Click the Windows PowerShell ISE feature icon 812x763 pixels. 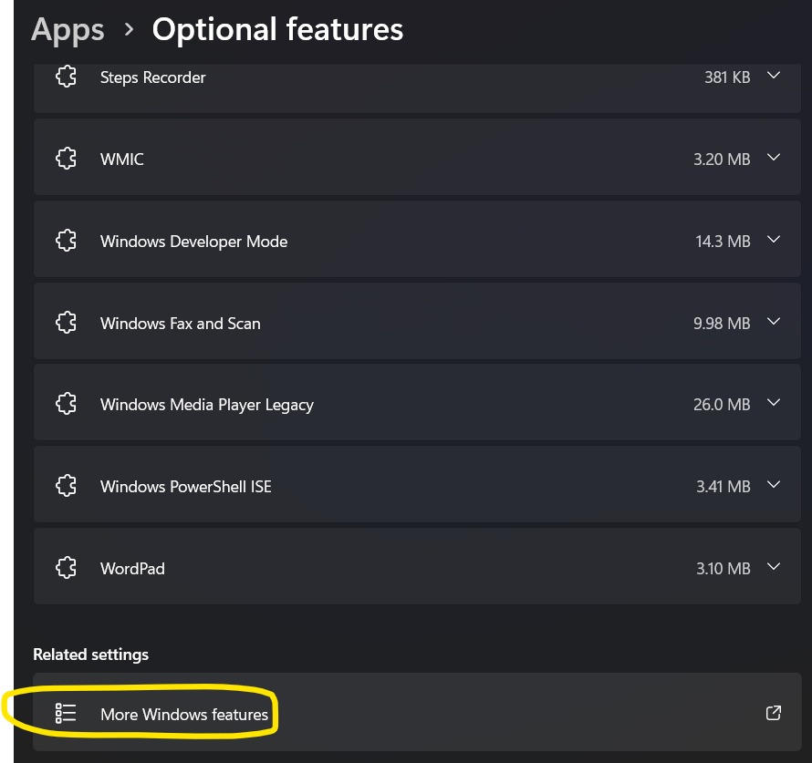coord(66,486)
